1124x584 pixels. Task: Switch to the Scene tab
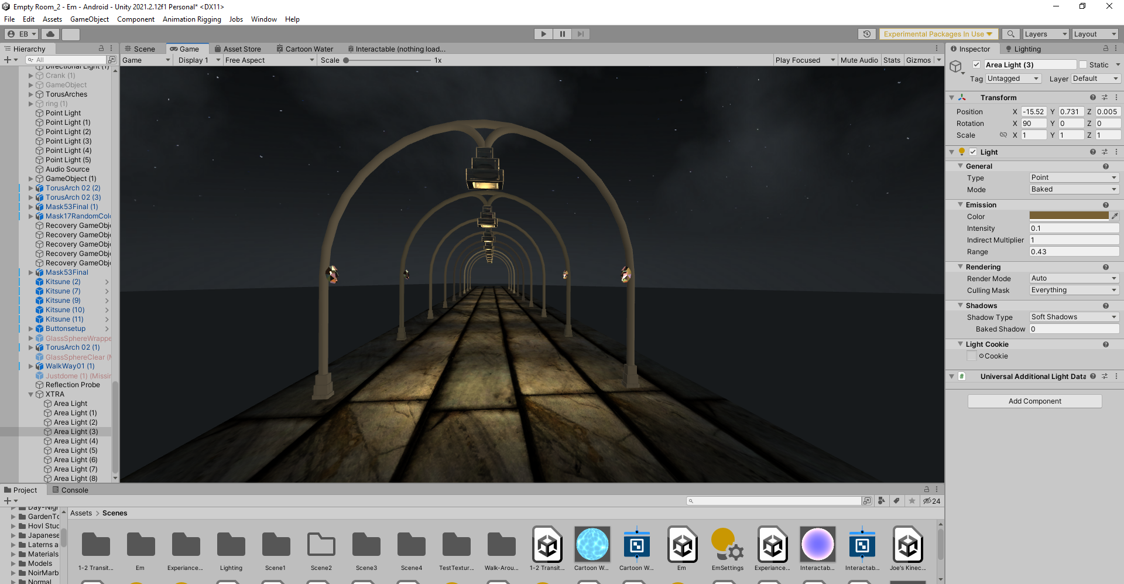140,49
